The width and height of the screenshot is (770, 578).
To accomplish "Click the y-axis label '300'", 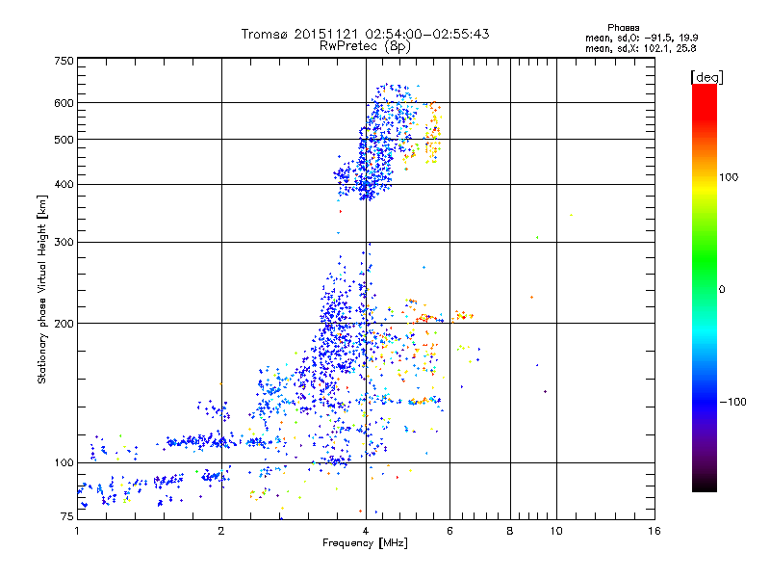I will point(64,242).
